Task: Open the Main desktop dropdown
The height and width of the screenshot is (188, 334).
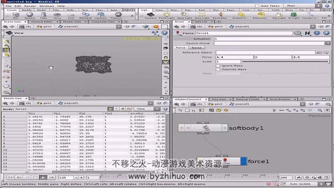Action: click(303, 6)
